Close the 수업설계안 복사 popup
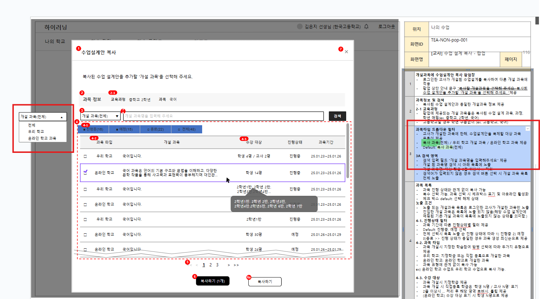The width and height of the screenshot is (540, 299). (346, 52)
